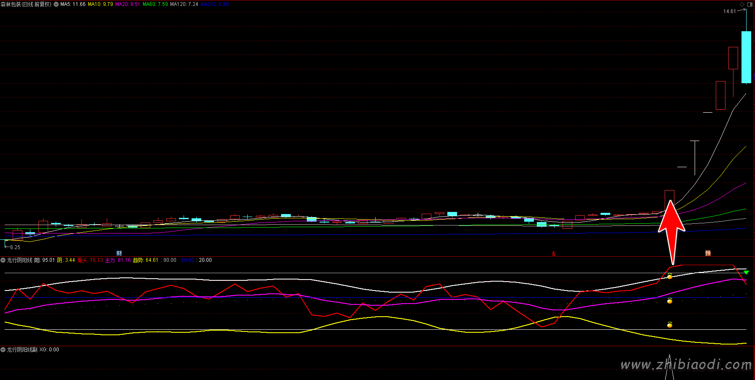755x380 pixels.
Task: Click the square window icon at top right
Action: tap(750, 4)
